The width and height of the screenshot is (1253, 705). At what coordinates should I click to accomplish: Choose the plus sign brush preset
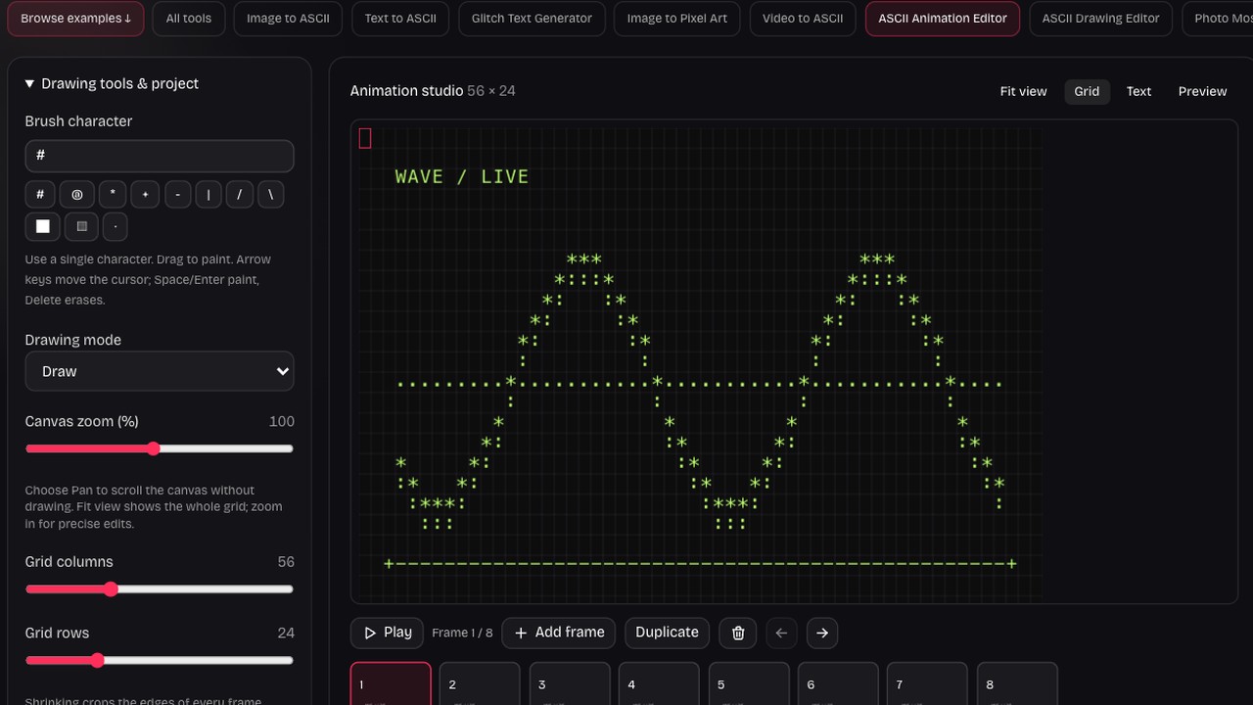(x=145, y=195)
